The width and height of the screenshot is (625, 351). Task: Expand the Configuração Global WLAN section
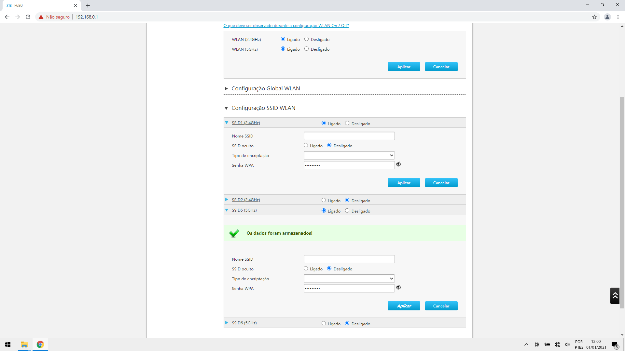(265, 88)
